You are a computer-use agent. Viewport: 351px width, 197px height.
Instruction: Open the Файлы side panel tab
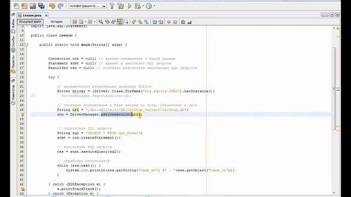(x=13, y=26)
